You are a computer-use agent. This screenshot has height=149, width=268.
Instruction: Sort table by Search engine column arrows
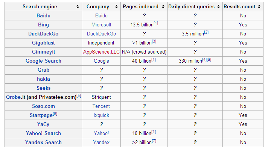[x=78, y=7]
